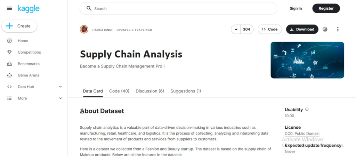The image size is (356, 156).
Task: Open Home from sidebar compass icon
Action: (x=10, y=41)
